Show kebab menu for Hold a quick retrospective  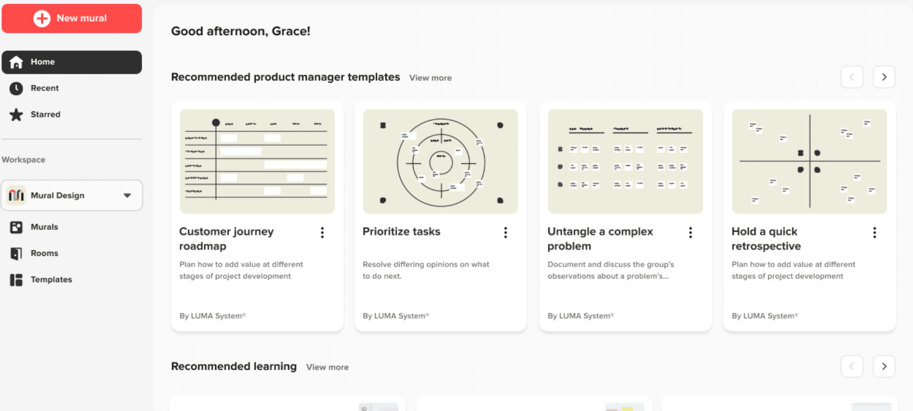(874, 233)
